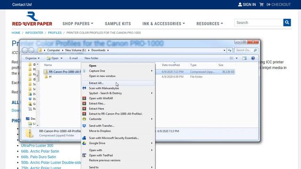Click the E-mail toolbar button

[x=73, y=58]
